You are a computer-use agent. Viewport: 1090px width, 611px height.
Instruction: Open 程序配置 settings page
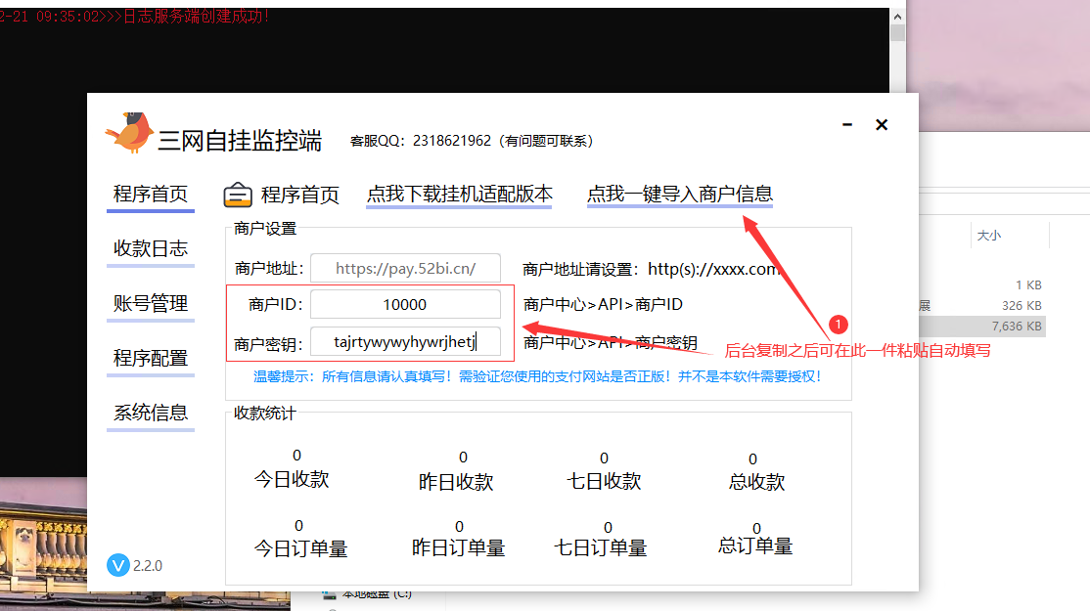(150, 358)
